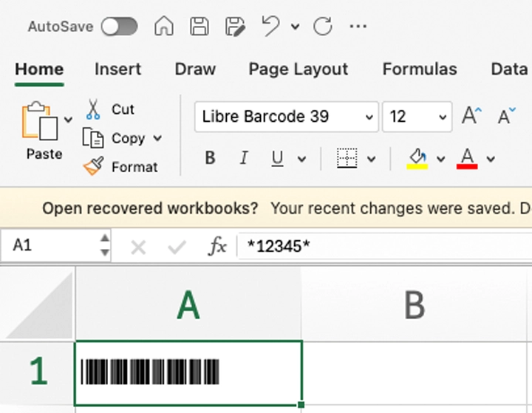Expand the Underline style arrow
This screenshot has height=413, width=532.
(301, 159)
